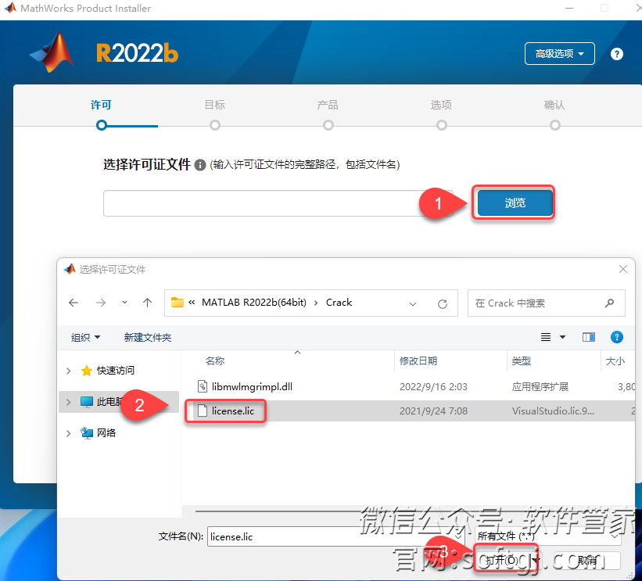Open the view options dropdown arrow
The width and height of the screenshot is (642, 581).
[x=562, y=337]
